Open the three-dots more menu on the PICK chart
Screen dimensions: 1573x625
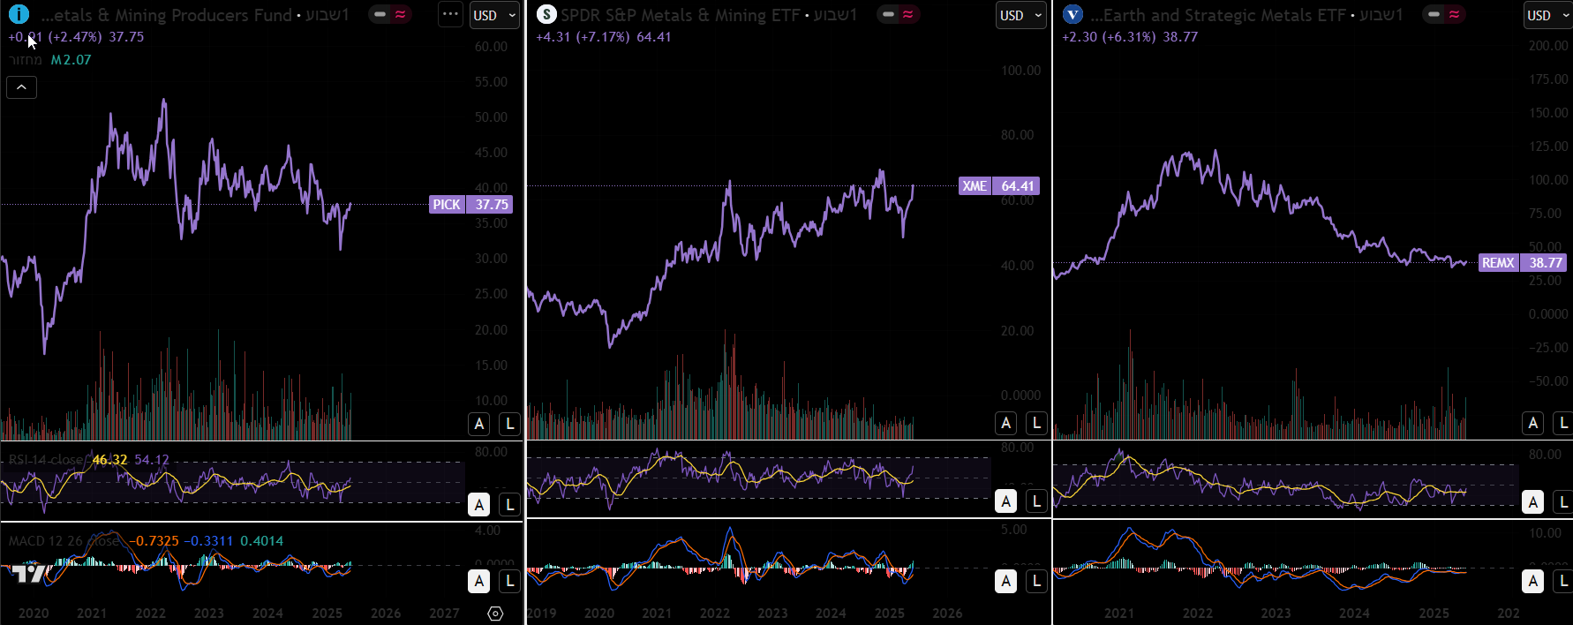coord(450,15)
